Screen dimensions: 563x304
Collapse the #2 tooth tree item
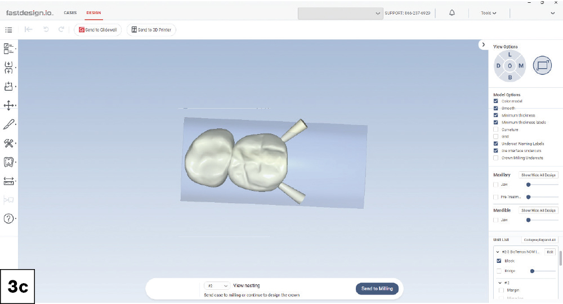point(500,283)
